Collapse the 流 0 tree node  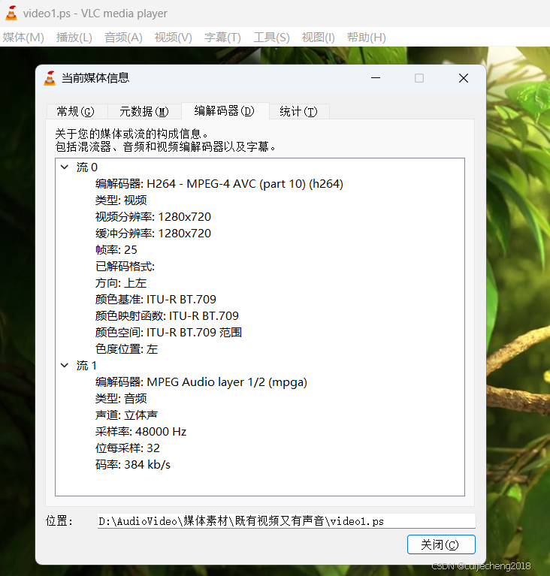point(65,167)
